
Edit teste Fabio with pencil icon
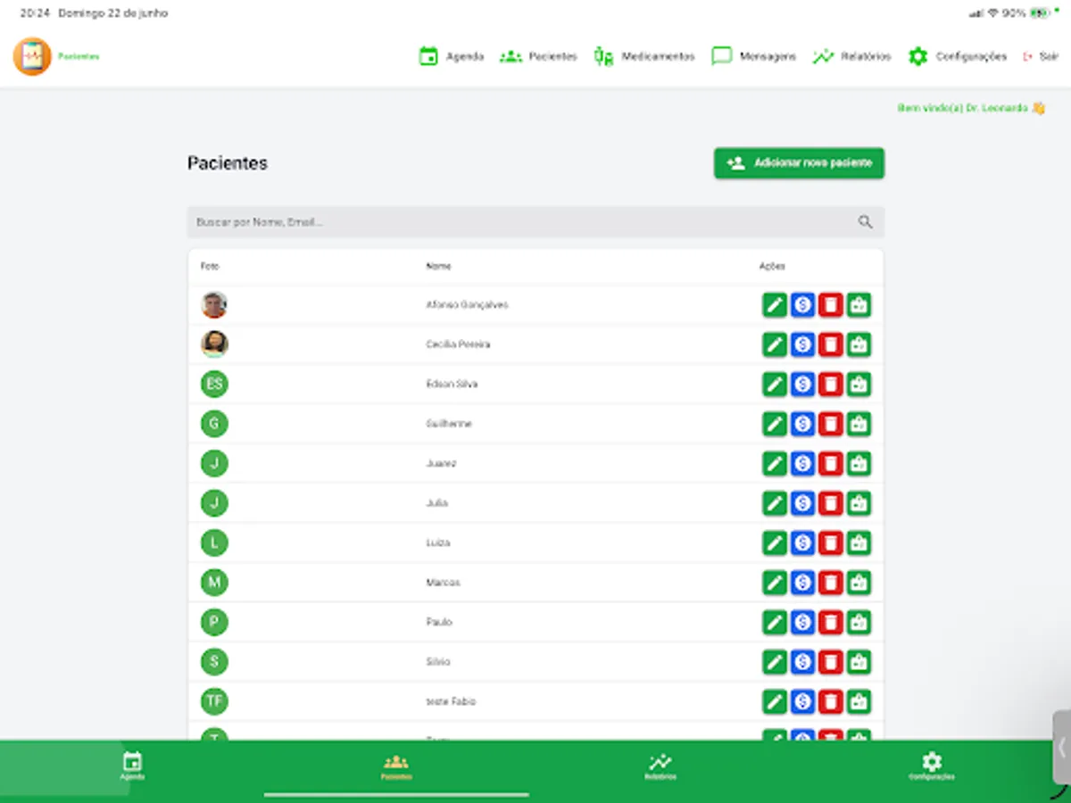coord(775,701)
